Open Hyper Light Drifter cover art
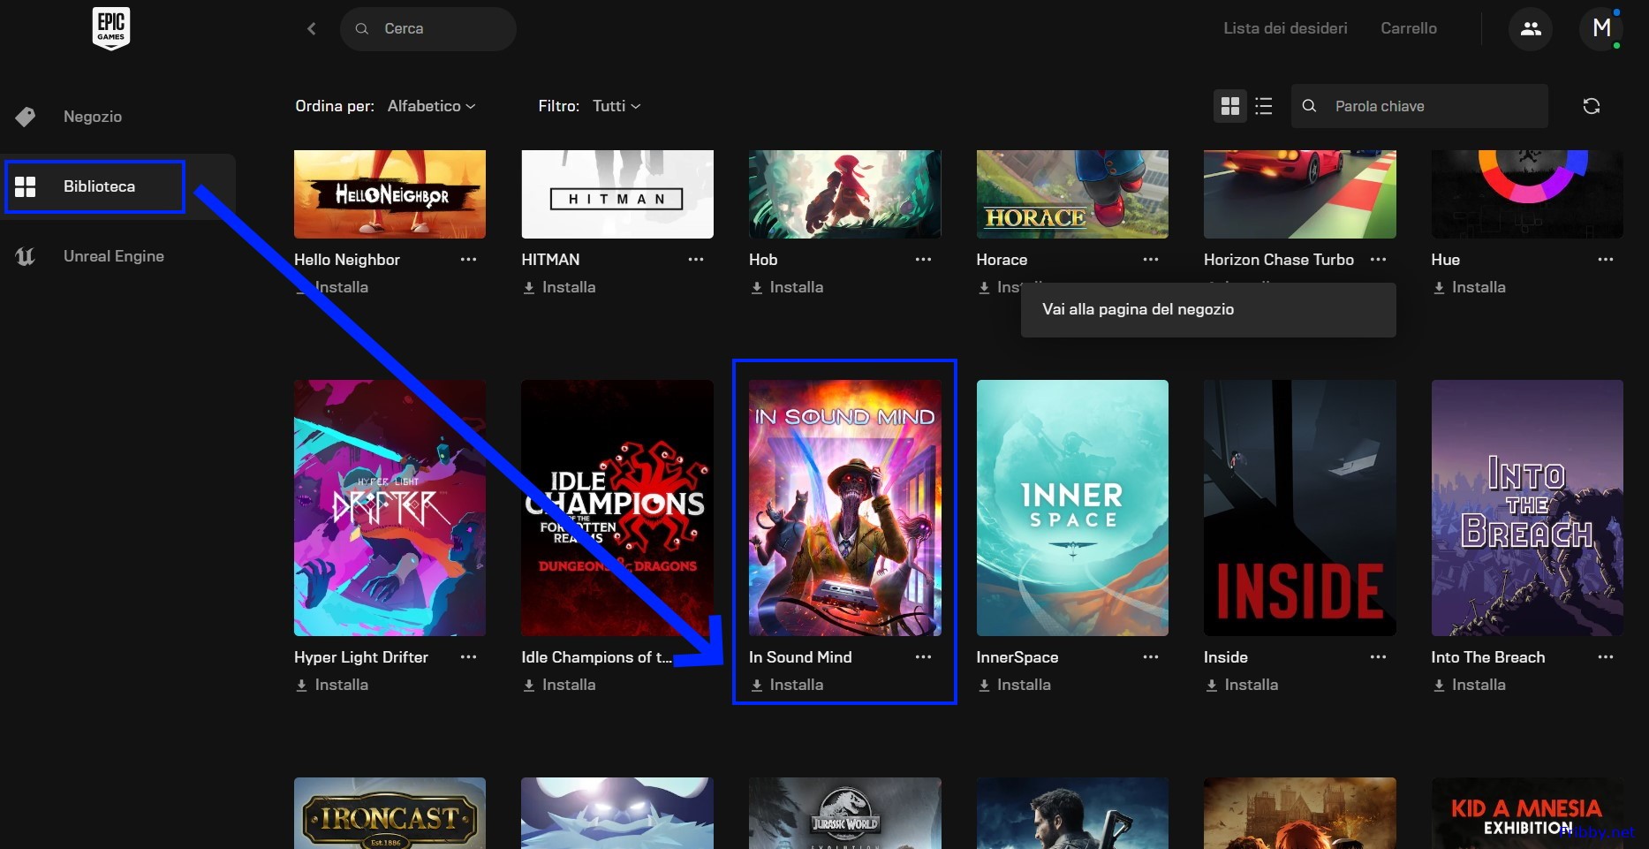1649x849 pixels. pyautogui.click(x=390, y=508)
